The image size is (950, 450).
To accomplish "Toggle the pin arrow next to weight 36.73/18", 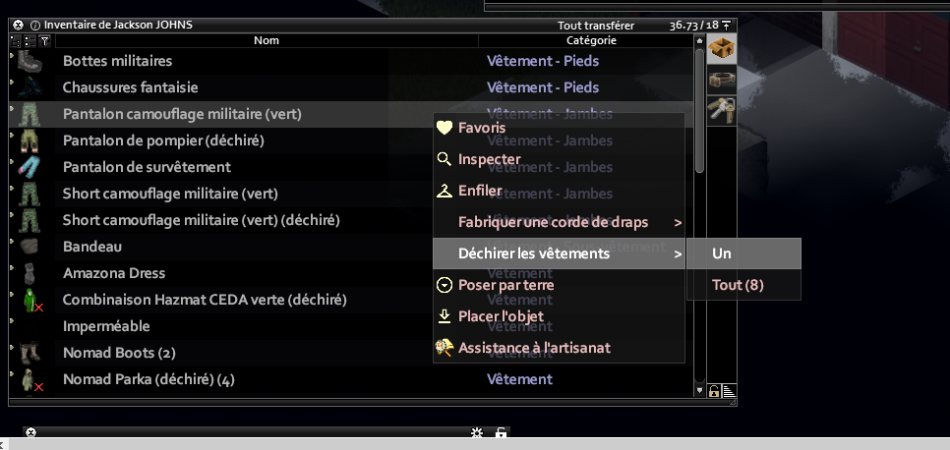I will [727, 26].
